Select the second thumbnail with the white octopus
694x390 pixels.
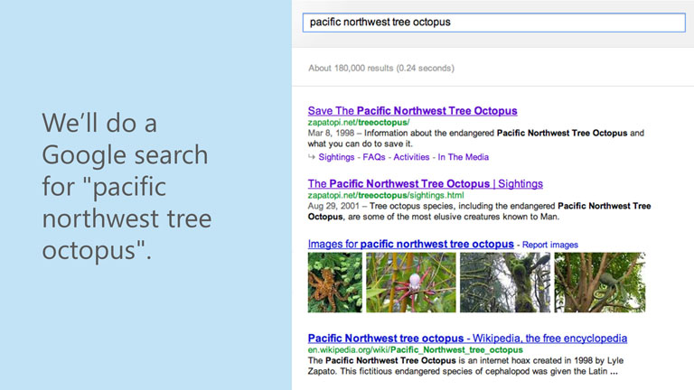[410, 283]
